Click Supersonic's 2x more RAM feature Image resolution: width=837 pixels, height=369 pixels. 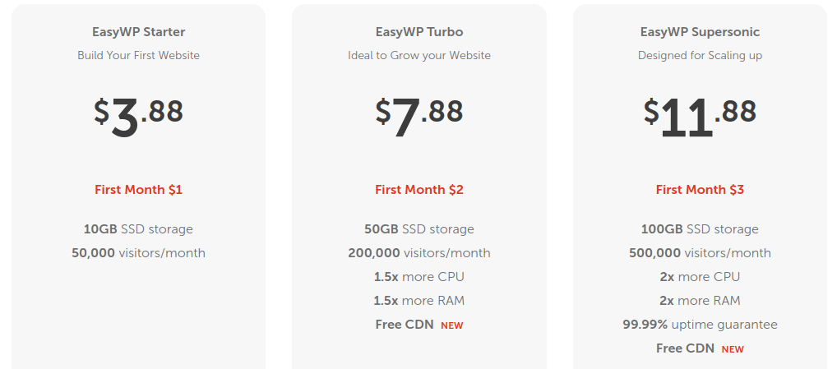(x=700, y=301)
